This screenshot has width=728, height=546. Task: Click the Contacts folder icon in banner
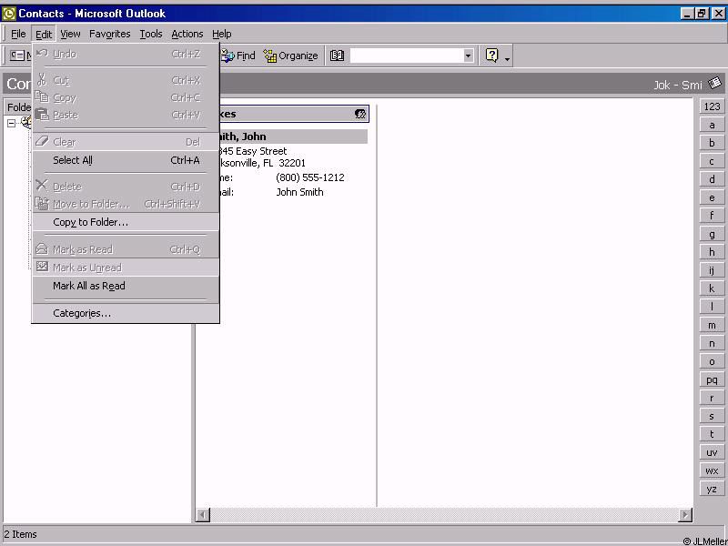coord(715,84)
